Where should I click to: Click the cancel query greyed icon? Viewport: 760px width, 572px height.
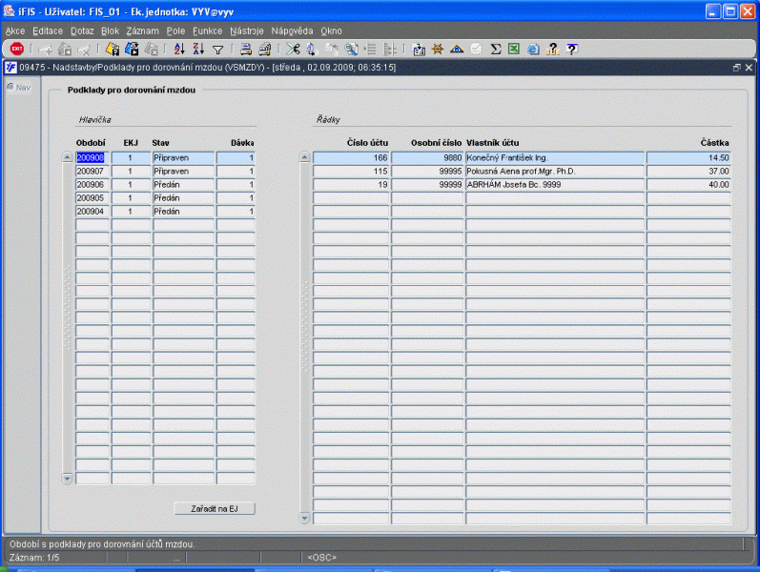(151, 49)
